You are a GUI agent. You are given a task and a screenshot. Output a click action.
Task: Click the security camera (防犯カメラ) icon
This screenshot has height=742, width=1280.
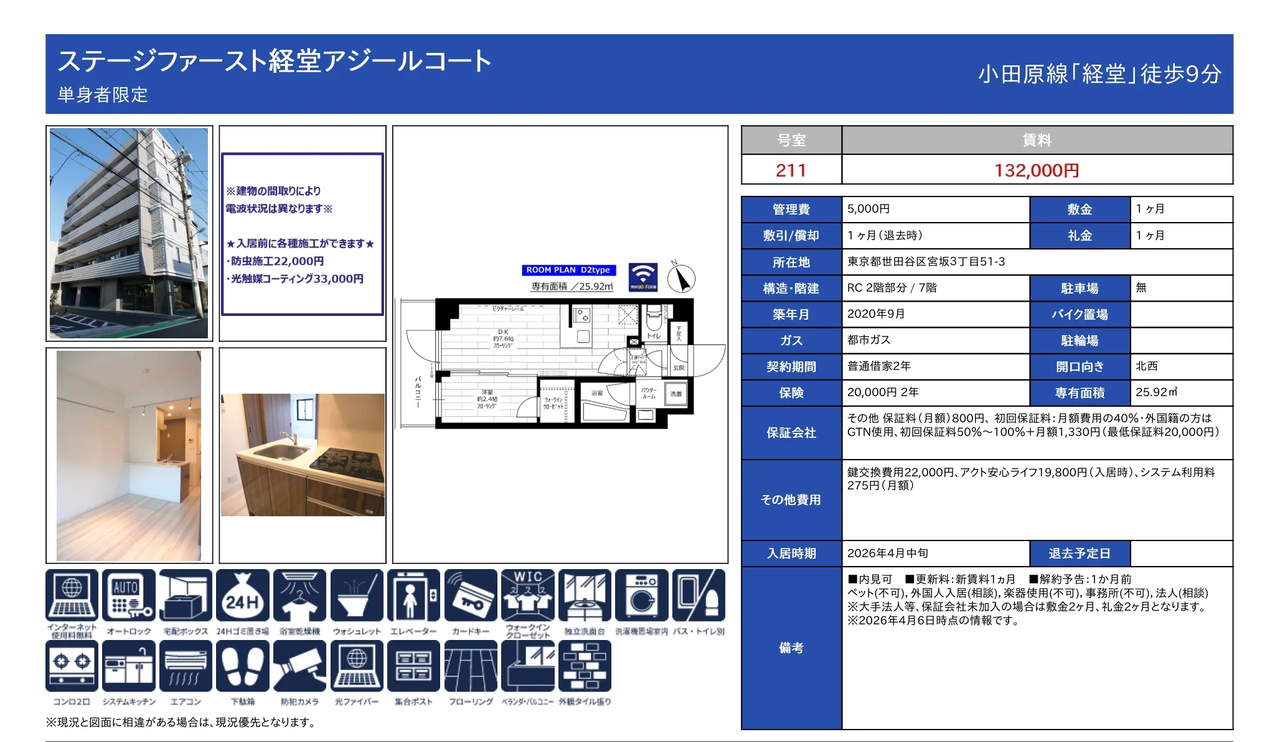tap(299, 665)
